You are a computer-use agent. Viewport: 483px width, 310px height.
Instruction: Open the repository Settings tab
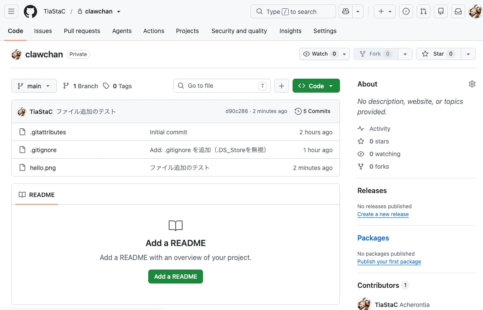click(x=325, y=31)
